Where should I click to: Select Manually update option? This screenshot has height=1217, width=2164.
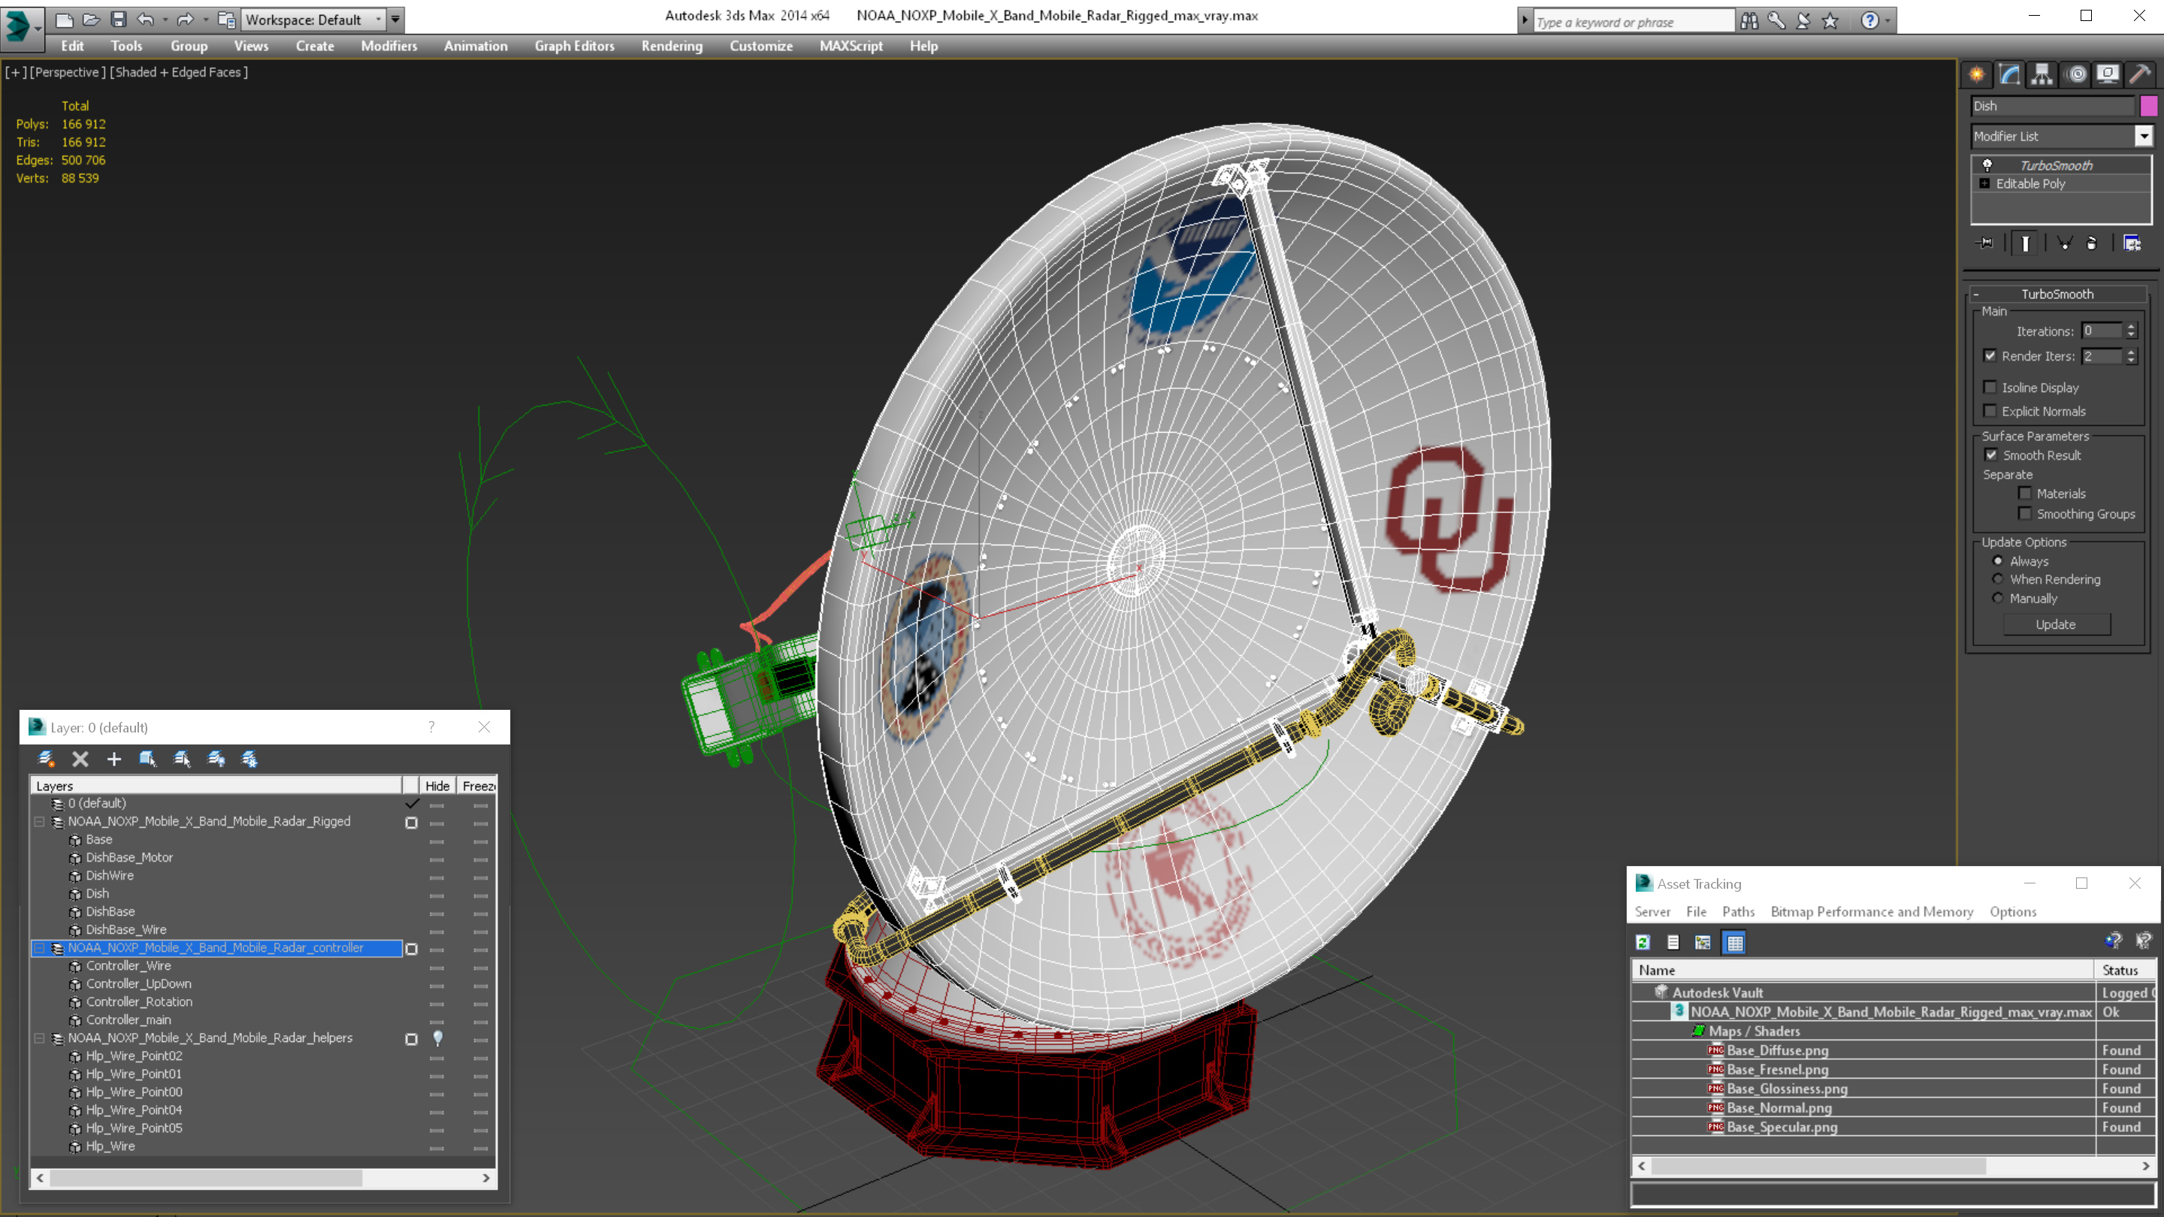pyautogui.click(x=1998, y=598)
